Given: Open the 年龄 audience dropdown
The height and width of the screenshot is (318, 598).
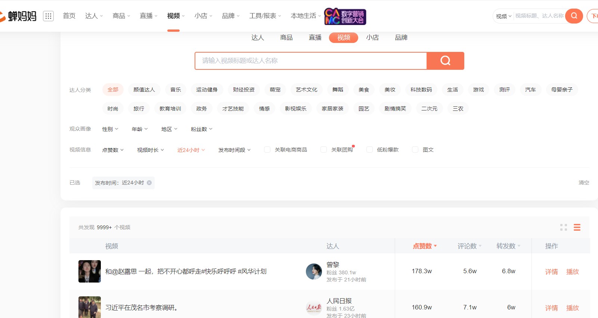Looking at the screenshot, I should tap(140, 129).
